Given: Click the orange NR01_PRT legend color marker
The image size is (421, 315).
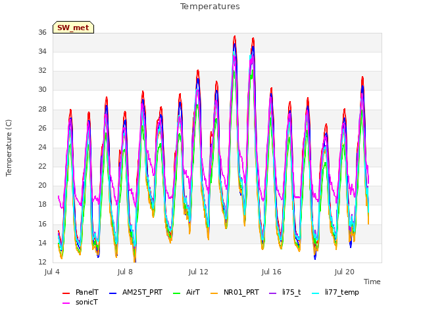Looking at the screenshot, I should coord(214,293).
